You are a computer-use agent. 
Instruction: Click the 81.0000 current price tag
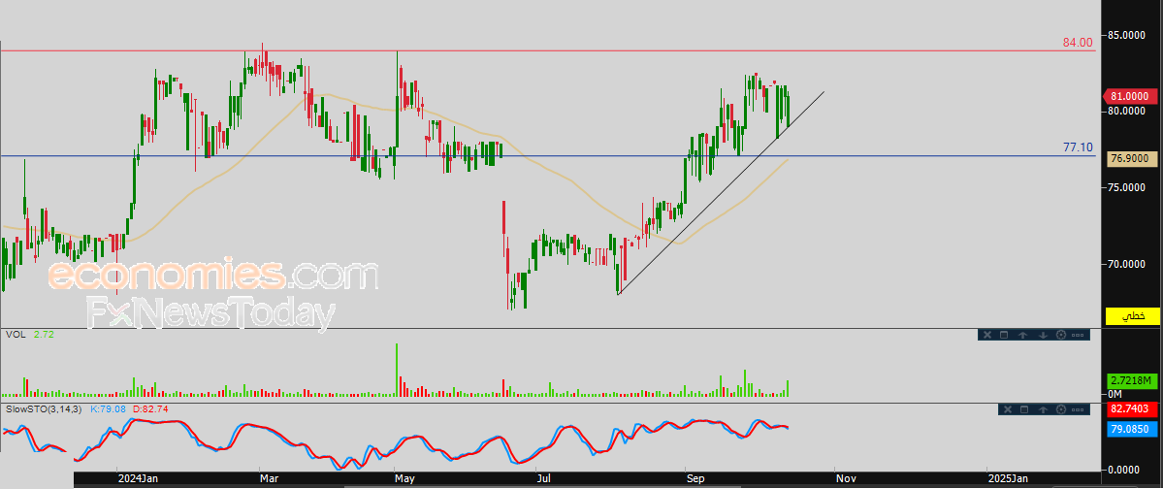[1132, 97]
